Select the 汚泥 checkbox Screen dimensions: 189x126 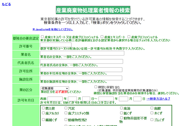(66, 108)
